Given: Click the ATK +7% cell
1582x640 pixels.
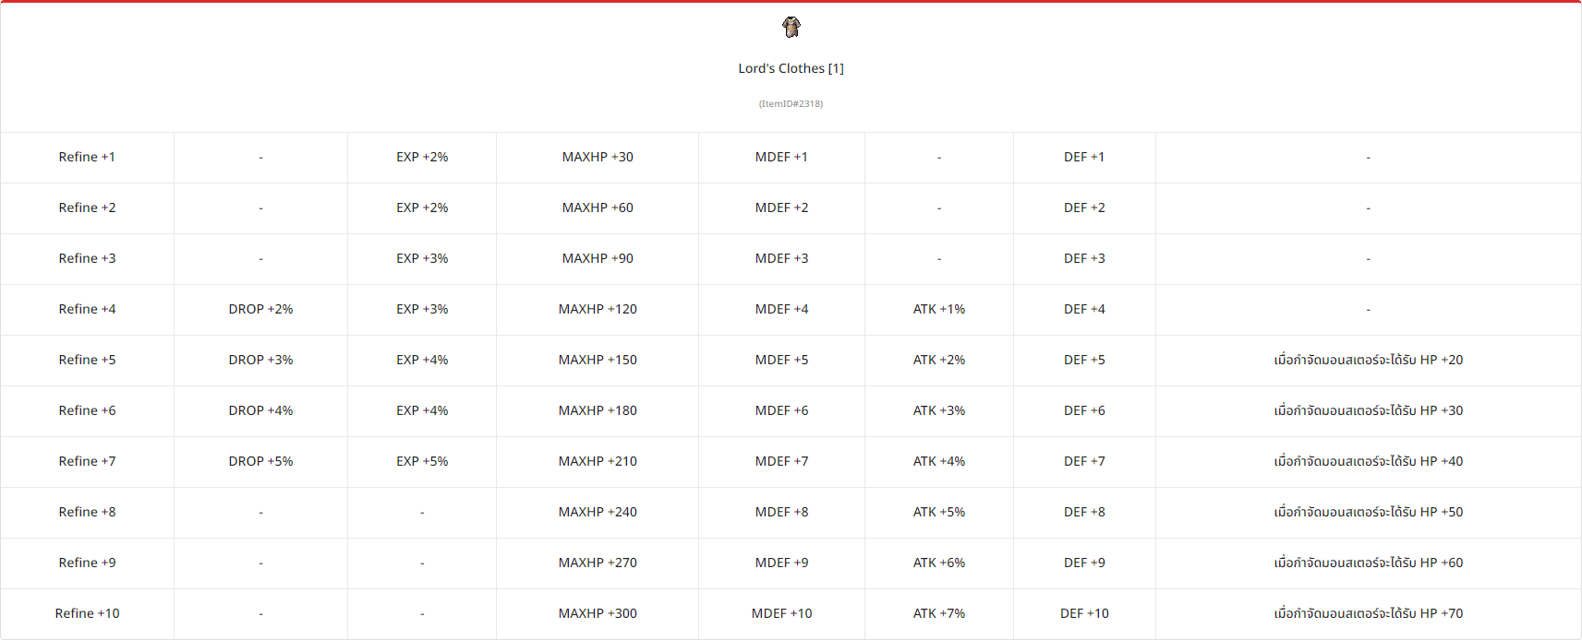Looking at the screenshot, I should (x=939, y=613).
